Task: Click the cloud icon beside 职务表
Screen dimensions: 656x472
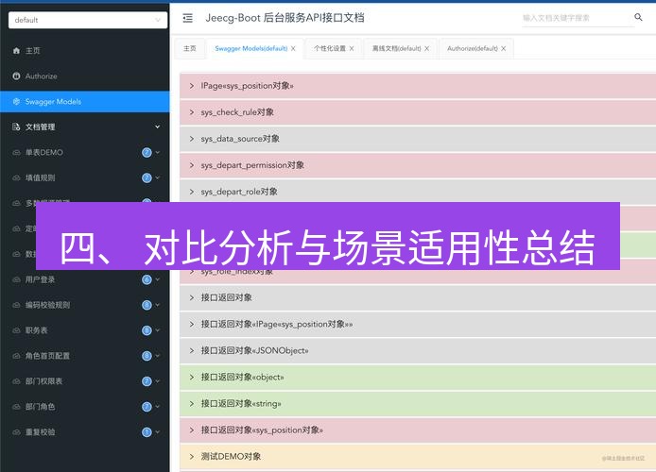Action: click(x=16, y=330)
